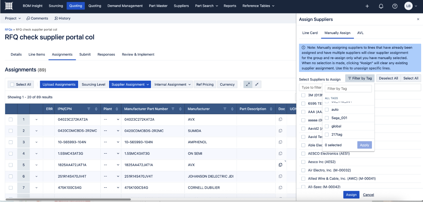Viewport: 423px width, 203px height.
Task: Sort the Manufacturer Part Number column
Action: (180, 109)
